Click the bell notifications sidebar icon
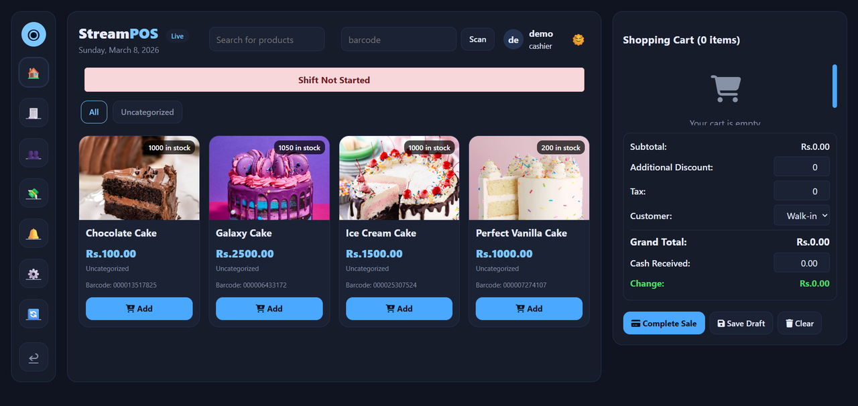Viewport: 858px width, 406px height. pos(34,233)
